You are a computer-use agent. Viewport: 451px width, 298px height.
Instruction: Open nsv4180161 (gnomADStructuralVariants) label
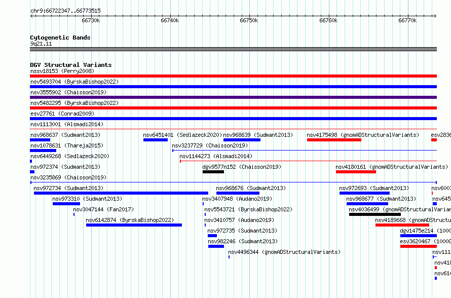(x=392, y=167)
